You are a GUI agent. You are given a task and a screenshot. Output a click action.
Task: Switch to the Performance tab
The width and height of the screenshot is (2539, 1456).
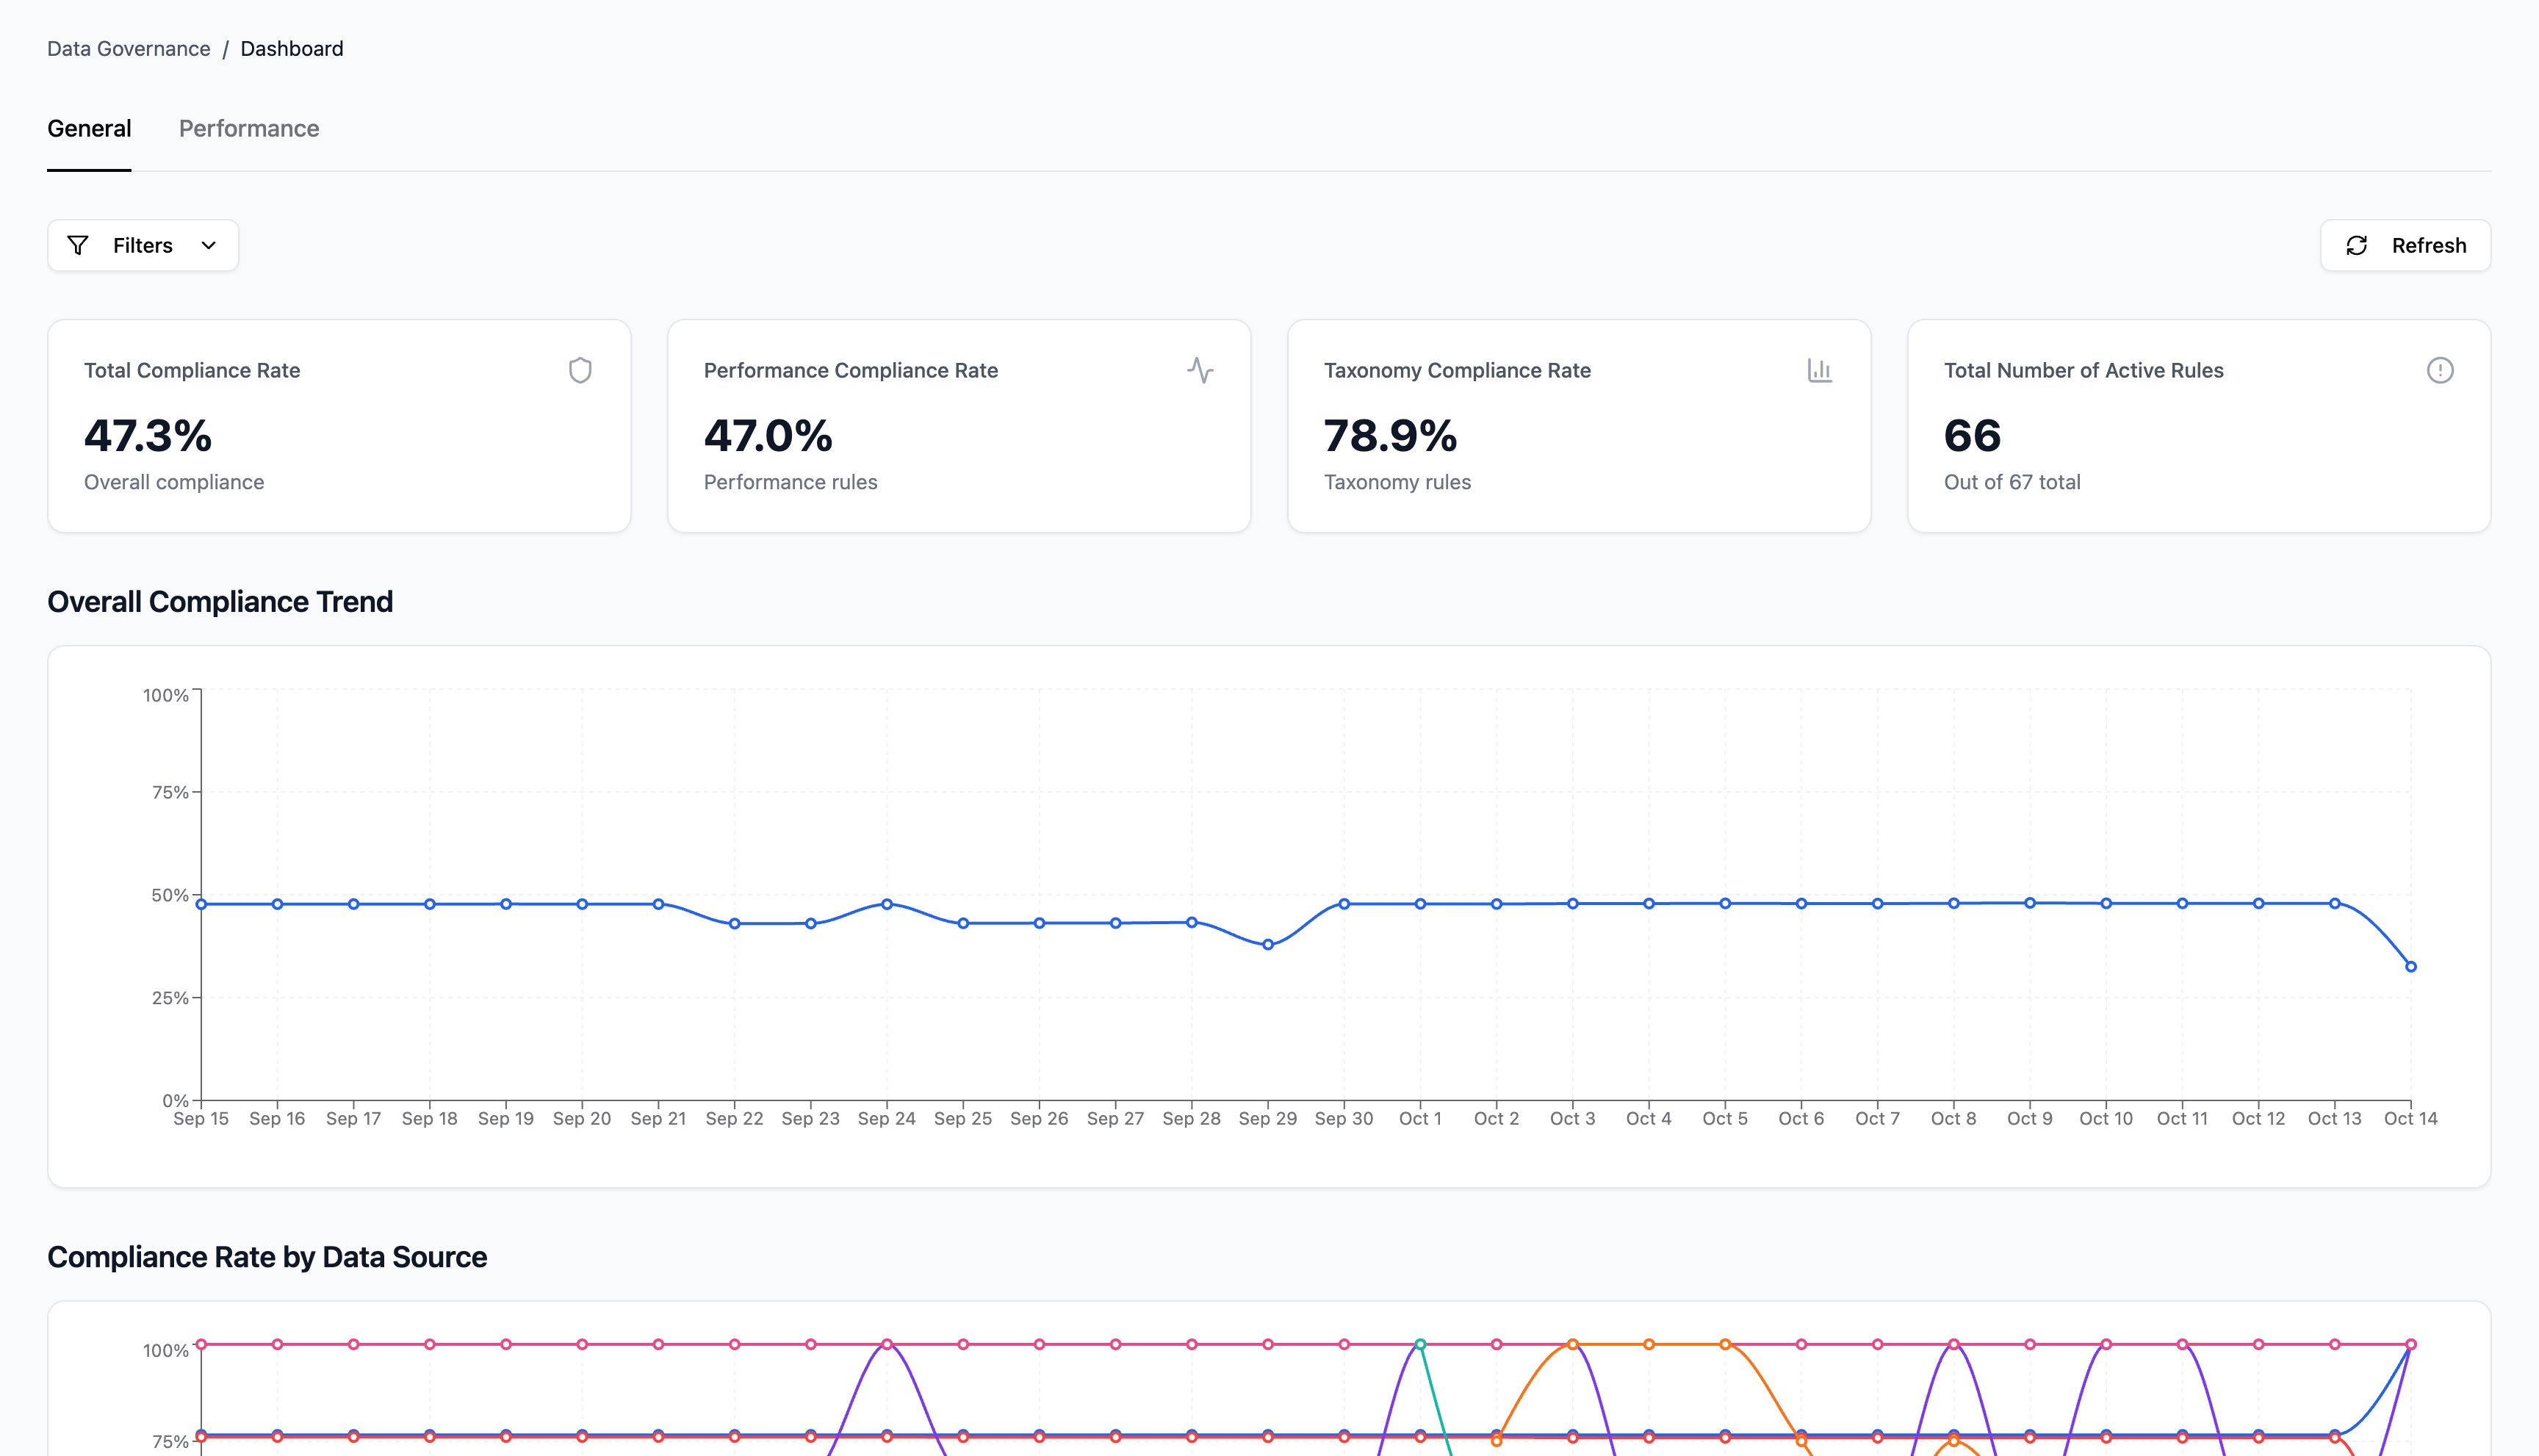[x=249, y=128]
